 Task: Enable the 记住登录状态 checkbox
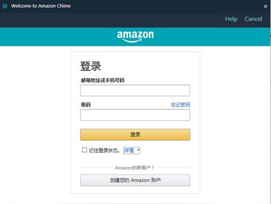(x=84, y=150)
